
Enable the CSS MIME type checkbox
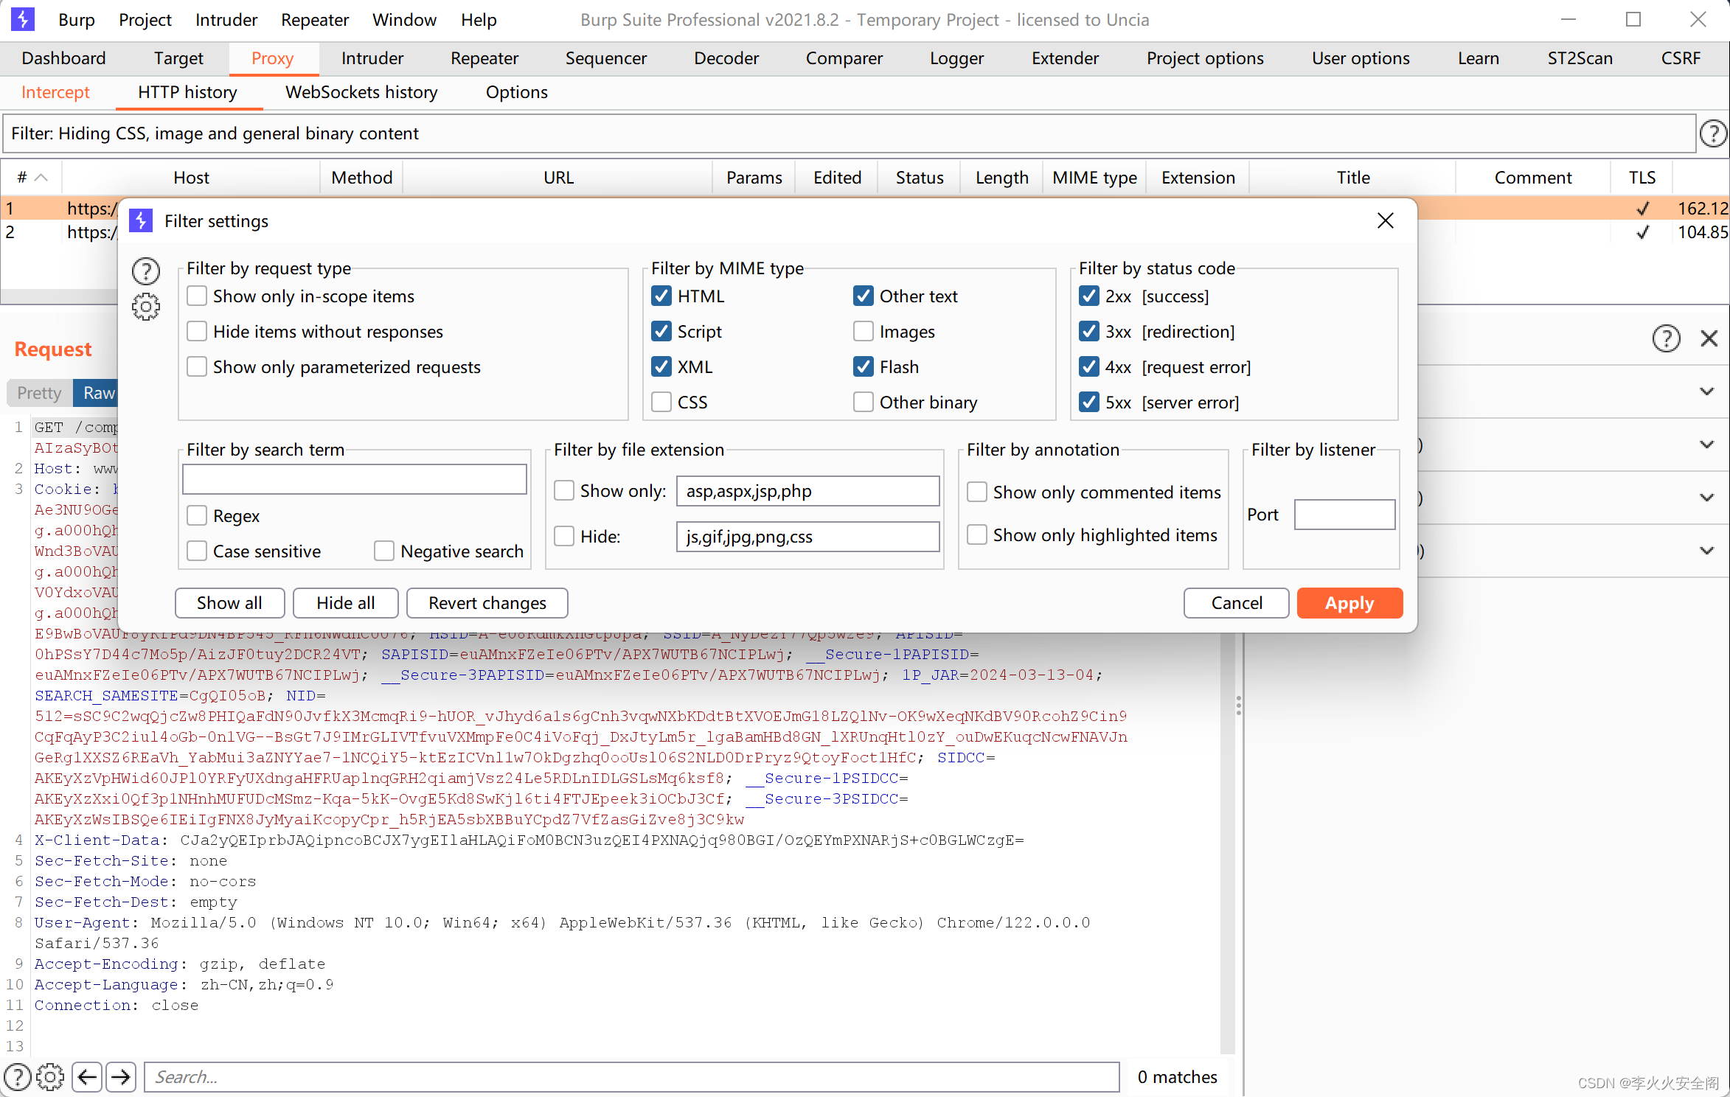pos(661,403)
